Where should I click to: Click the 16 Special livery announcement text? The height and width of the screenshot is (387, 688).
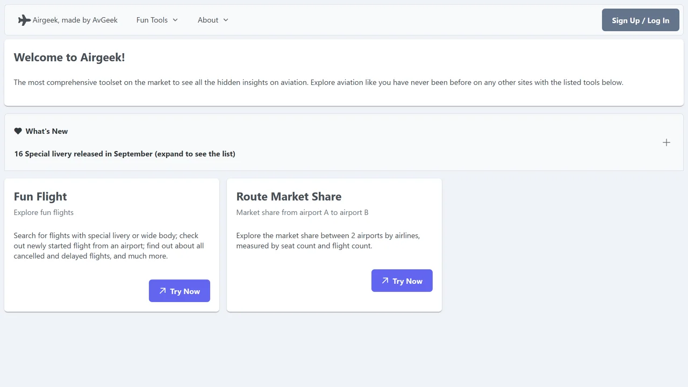(125, 154)
